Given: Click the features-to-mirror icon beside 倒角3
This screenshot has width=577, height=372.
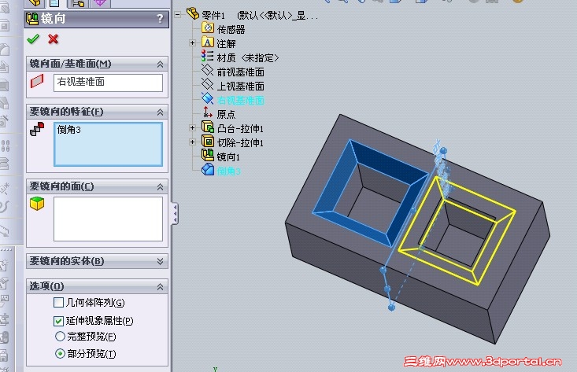Looking at the screenshot, I should click(37, 130).
